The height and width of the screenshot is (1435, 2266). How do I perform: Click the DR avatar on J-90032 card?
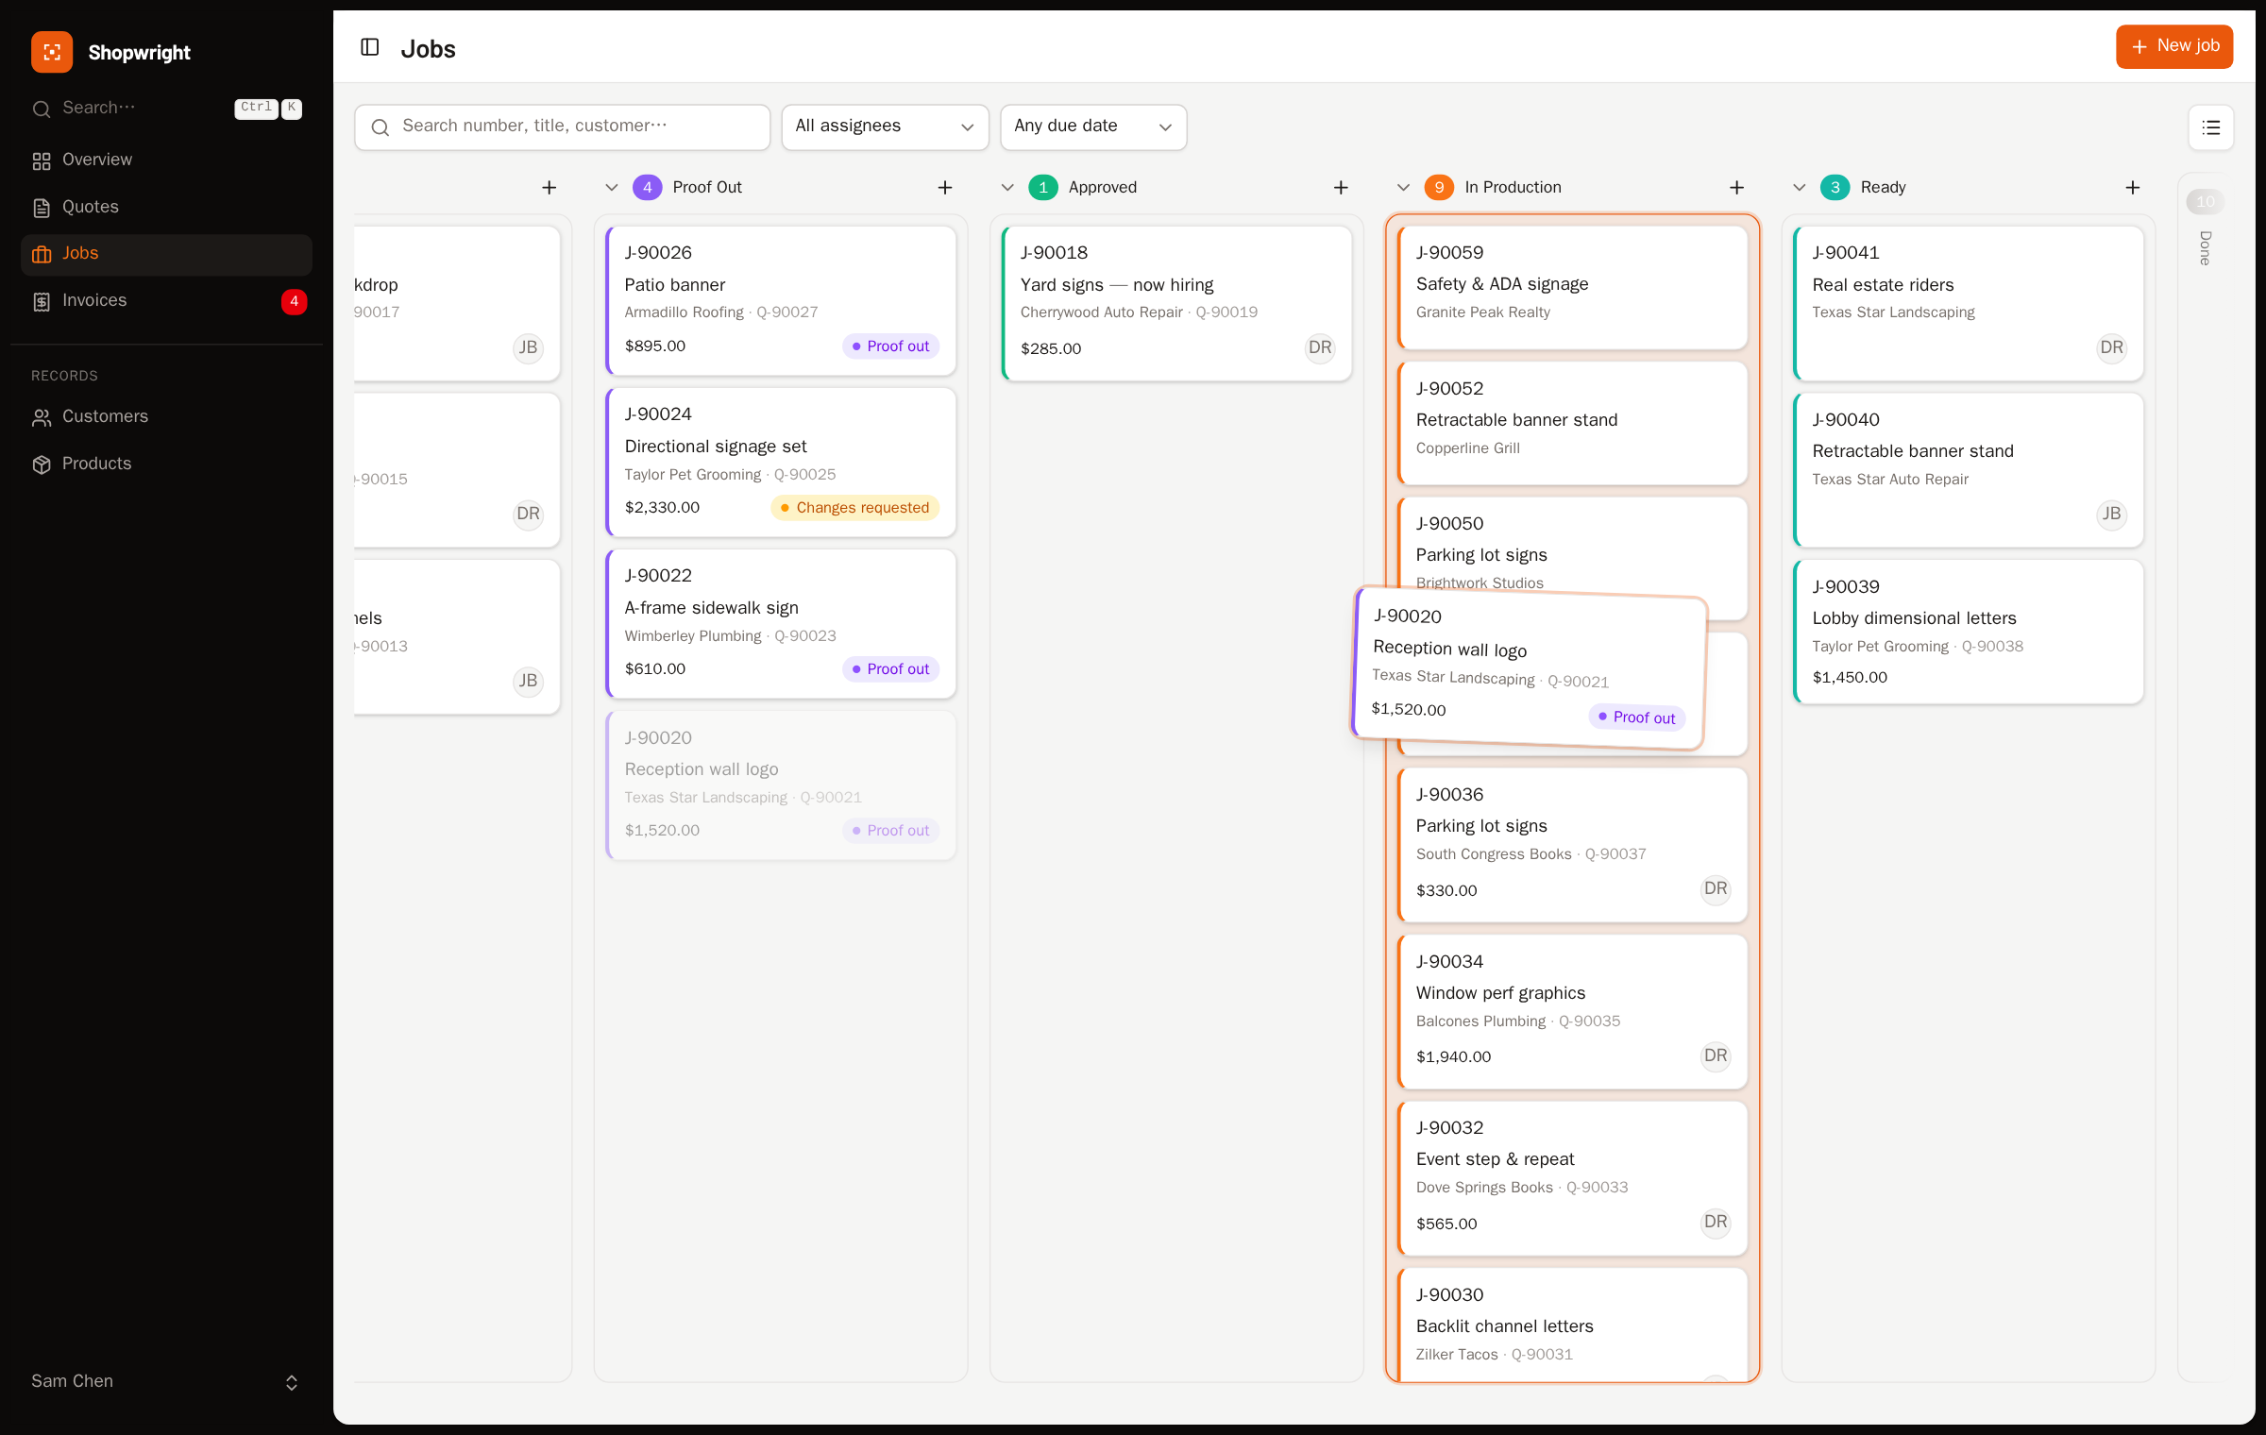pos(1716,1223)
